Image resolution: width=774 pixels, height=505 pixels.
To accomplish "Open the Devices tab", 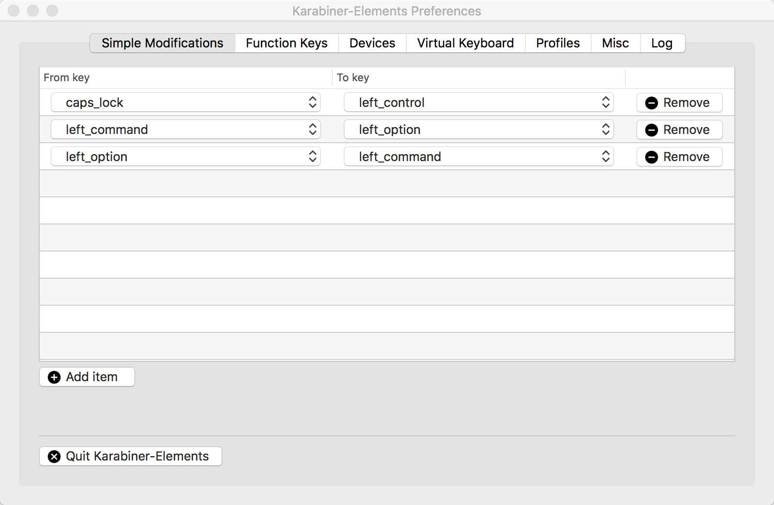I will pos(372,43).
